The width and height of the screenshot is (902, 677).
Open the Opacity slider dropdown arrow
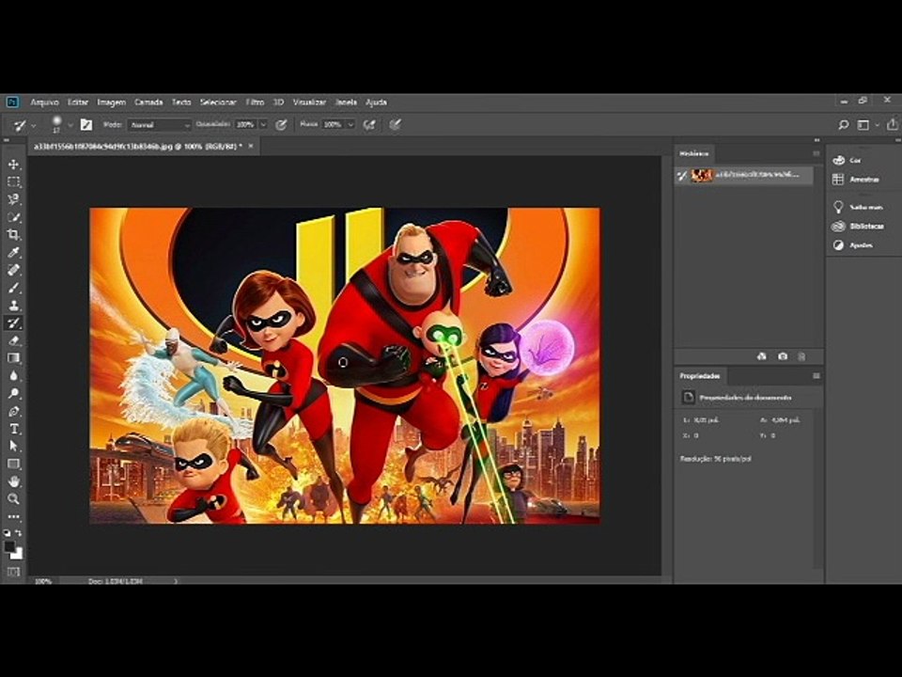tap(263, 124)
